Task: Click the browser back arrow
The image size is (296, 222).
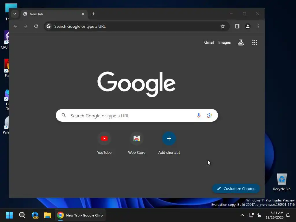Action: 16,26
